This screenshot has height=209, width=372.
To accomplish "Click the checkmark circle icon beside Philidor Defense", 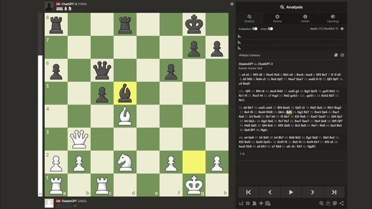I will (342, 55).
